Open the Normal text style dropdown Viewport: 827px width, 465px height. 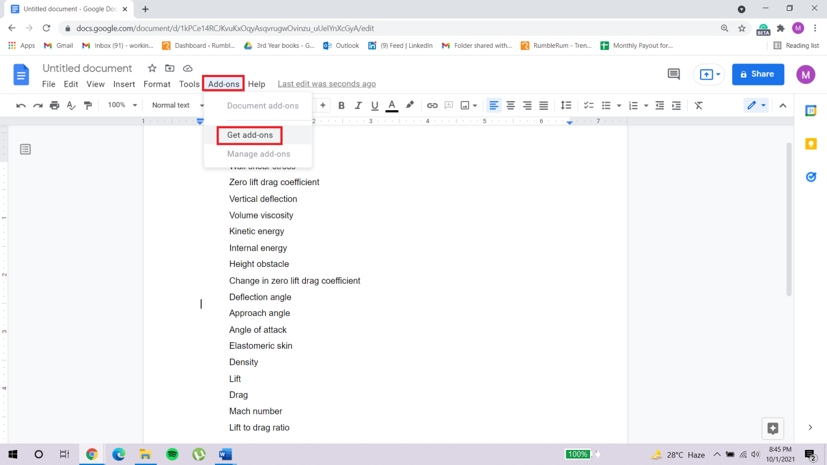[177, 105]
